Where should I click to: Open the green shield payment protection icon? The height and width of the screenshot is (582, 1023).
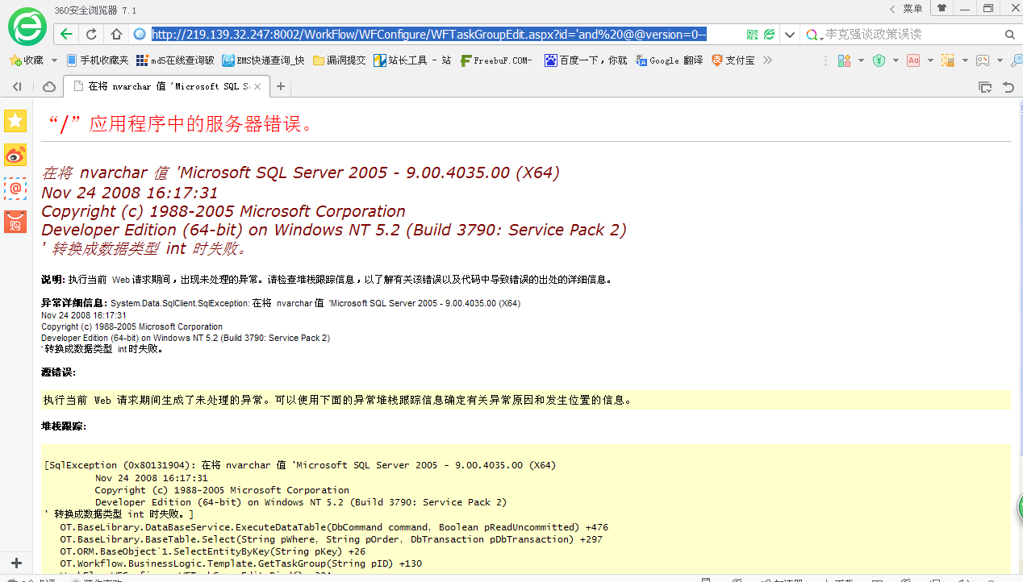coord(879,60)
